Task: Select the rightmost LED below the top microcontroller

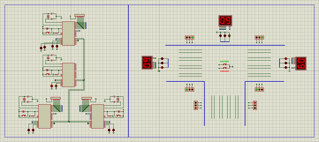Action: 57,46
